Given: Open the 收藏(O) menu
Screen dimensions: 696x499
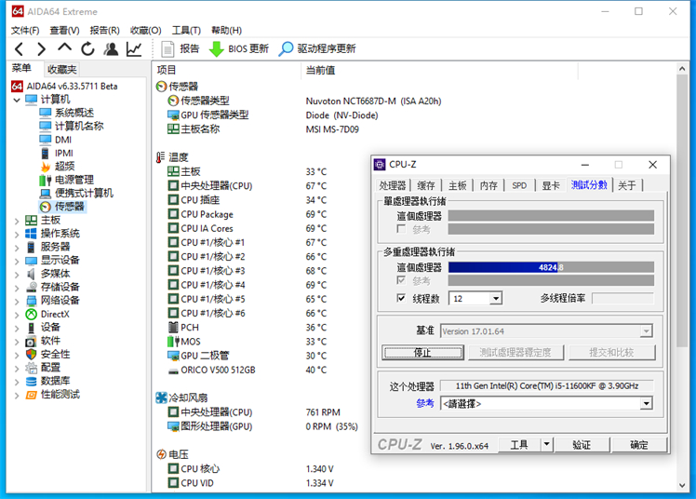Looking at the screenshot, I should point(145,30).
